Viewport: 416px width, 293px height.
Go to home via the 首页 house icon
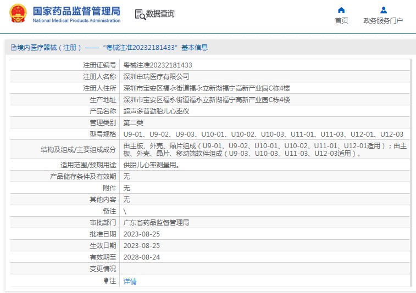pos(341,10)
